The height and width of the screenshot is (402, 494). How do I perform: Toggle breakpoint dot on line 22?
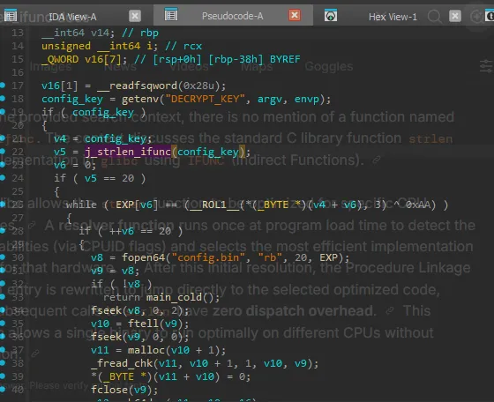click(x=3, y=151)
